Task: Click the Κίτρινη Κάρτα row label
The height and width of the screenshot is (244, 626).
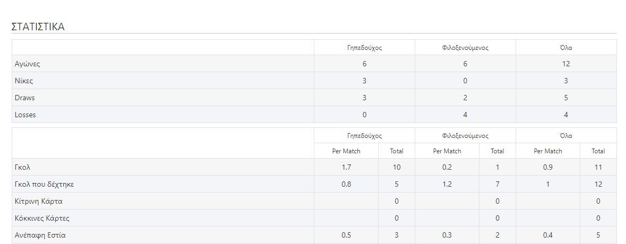Action: tap(39, 202)
